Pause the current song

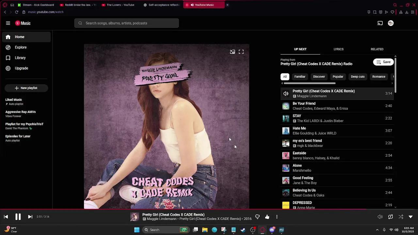tap(18, 217)
